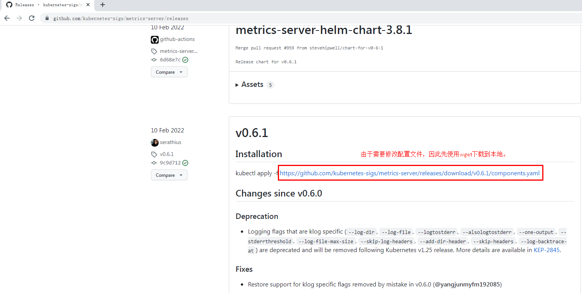This screenshot has height=293, width=582.
Task: Click the Changes since v0.6.0 heading
Action: point(279,193)
